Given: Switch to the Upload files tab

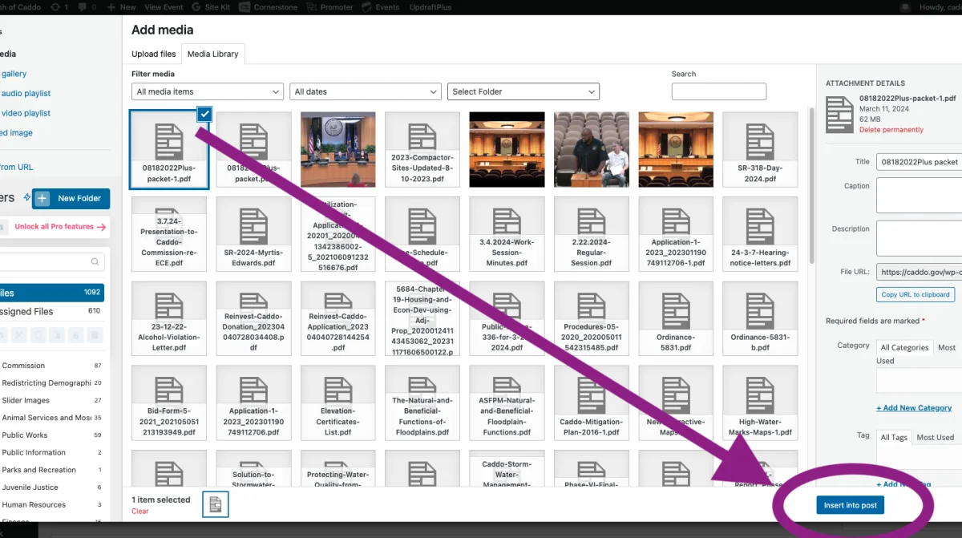Looking at the screenshot, I should point(153,54).
